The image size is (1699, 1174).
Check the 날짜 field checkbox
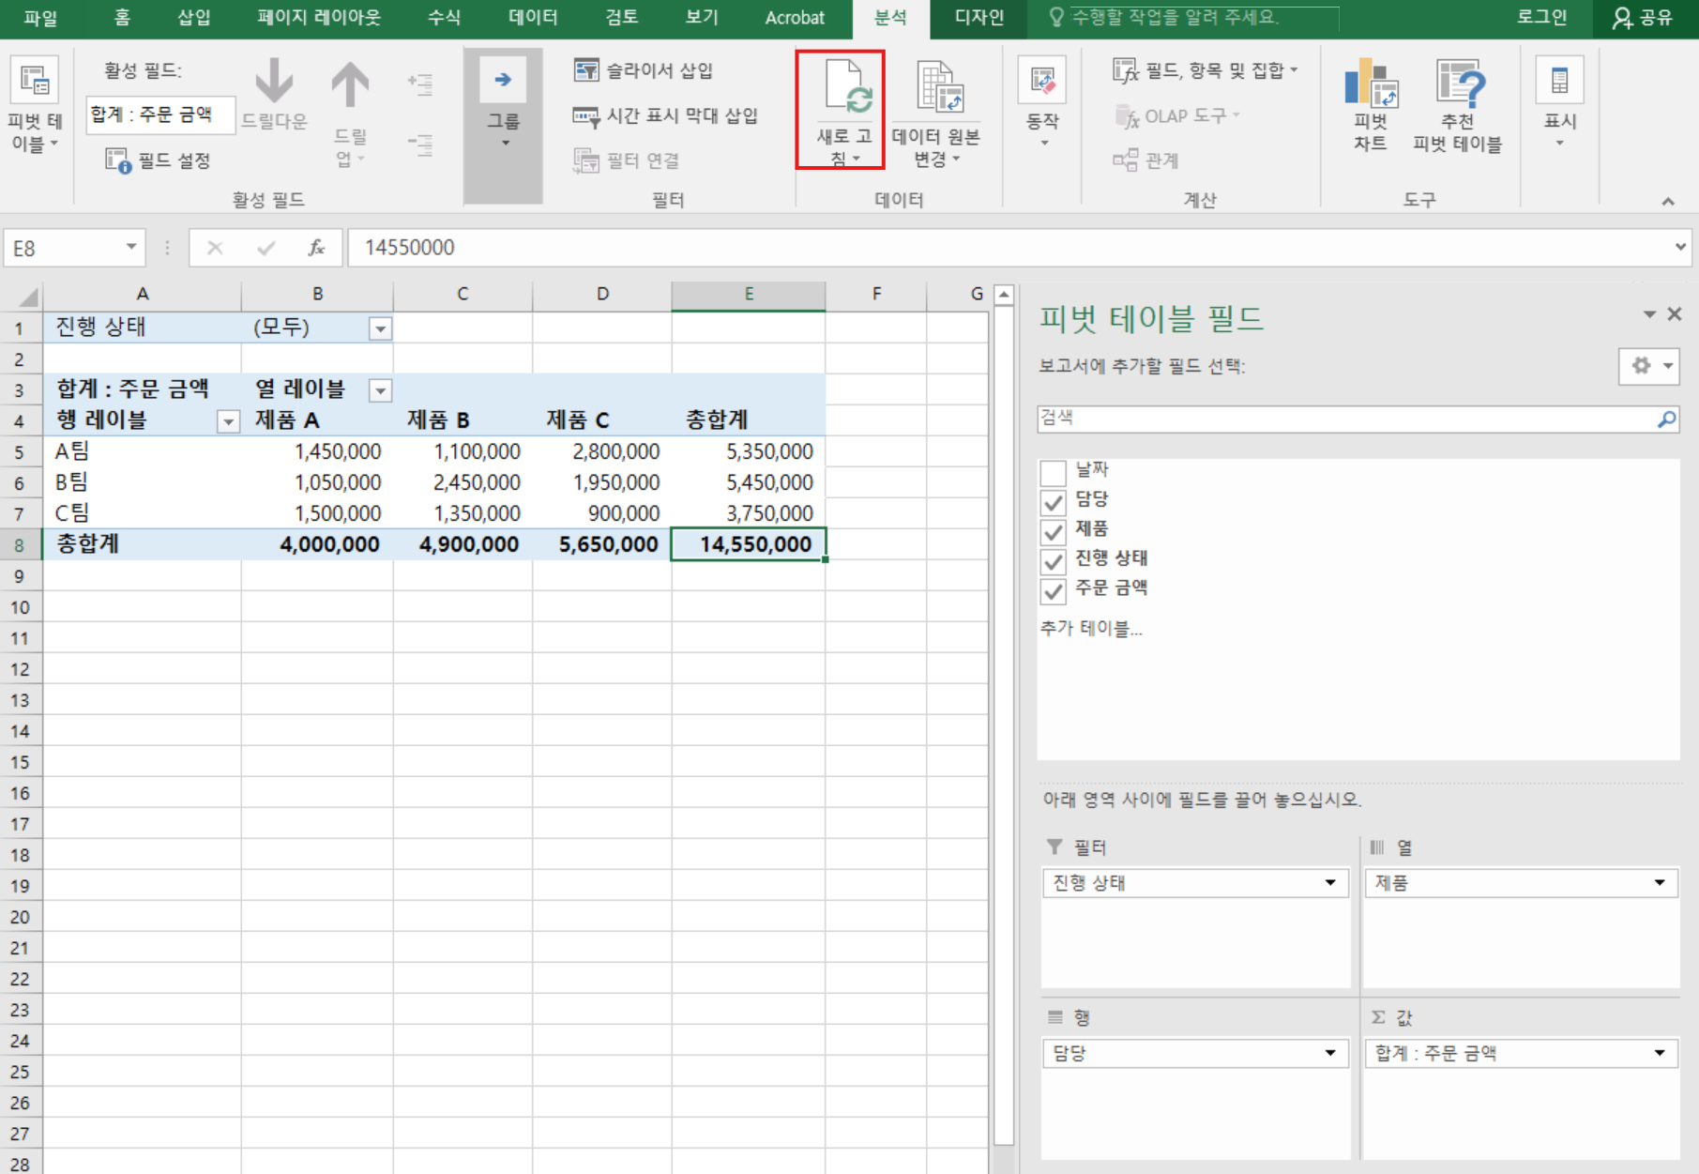(1053, 472)
